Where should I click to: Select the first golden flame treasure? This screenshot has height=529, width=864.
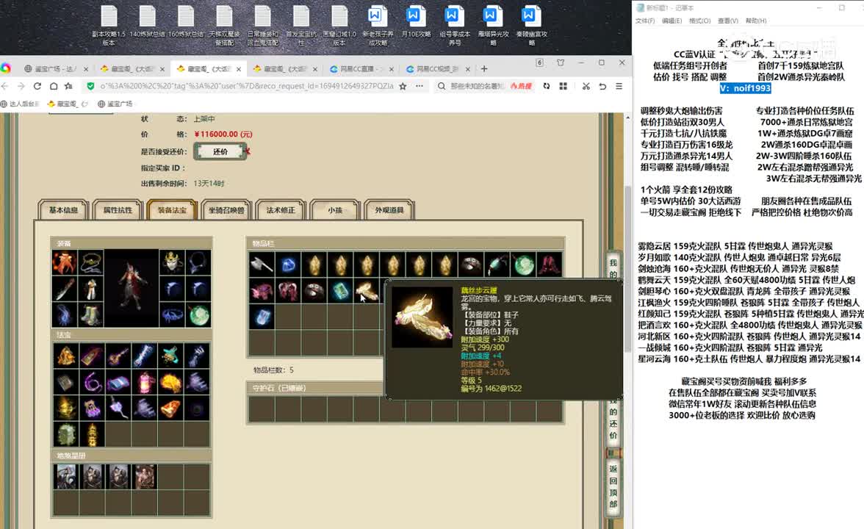click(65, 356)
